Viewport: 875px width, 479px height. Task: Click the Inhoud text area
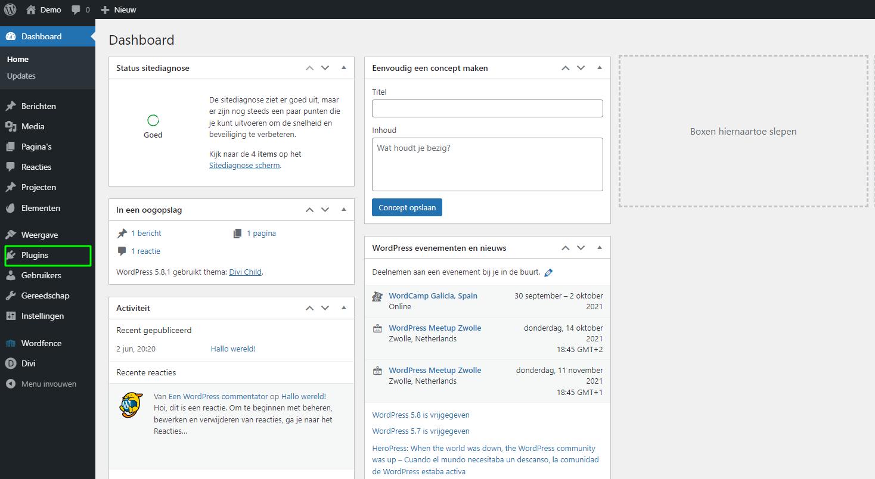click(488, 164)
